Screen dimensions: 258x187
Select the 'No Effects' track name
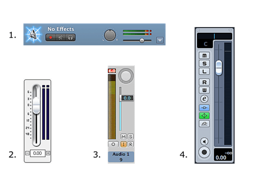pyautogui.click(x=61, y=29)
